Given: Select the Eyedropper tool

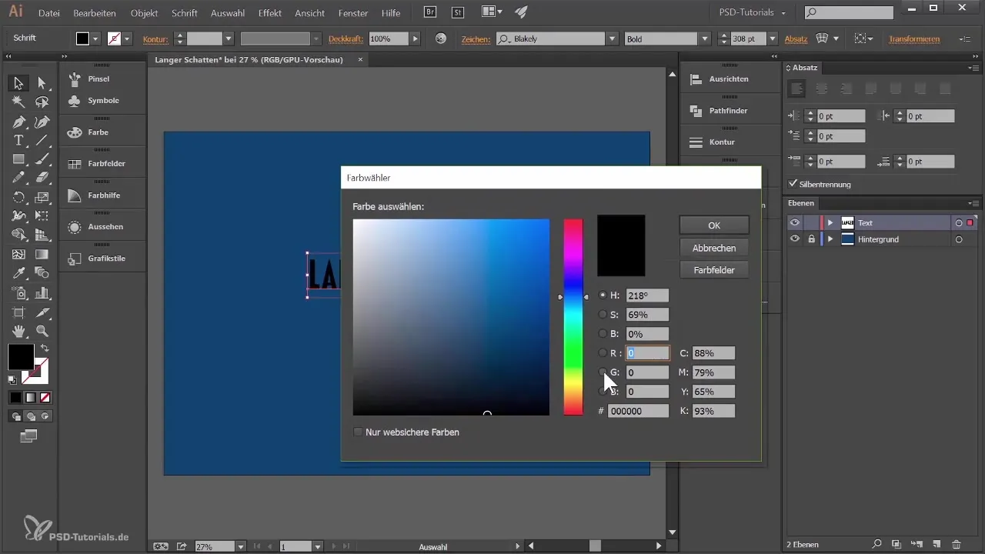Looking at the screenshot, I should 18,273.
